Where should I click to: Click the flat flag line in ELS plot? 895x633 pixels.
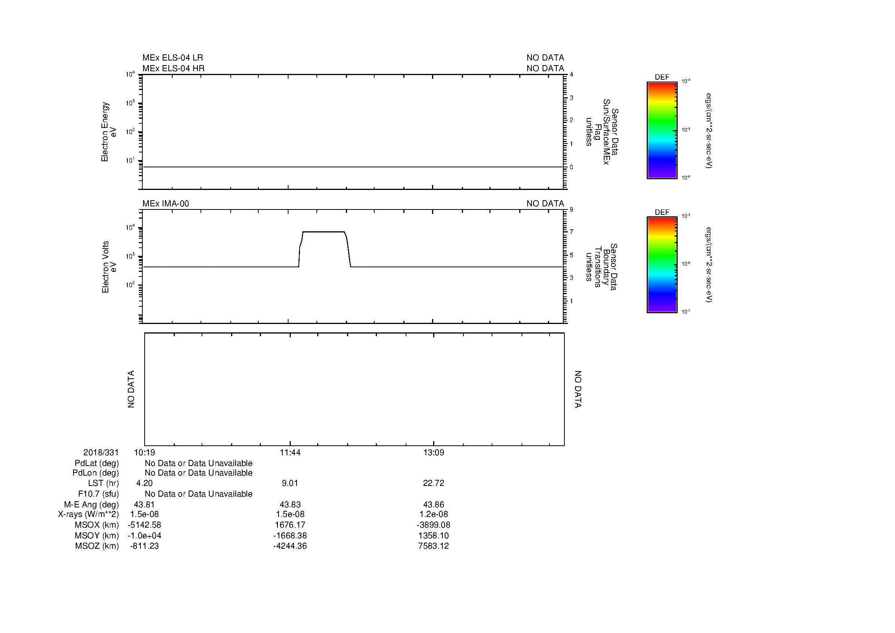pyautogui.click(x=353, y=167)
